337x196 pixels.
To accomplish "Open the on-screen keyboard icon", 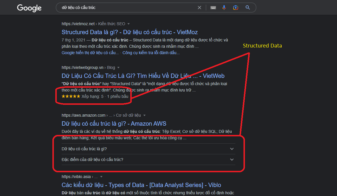I will coord(213,8).
